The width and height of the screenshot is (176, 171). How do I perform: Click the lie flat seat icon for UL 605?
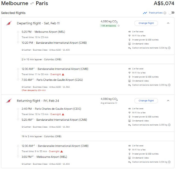[x=130, y=32]
